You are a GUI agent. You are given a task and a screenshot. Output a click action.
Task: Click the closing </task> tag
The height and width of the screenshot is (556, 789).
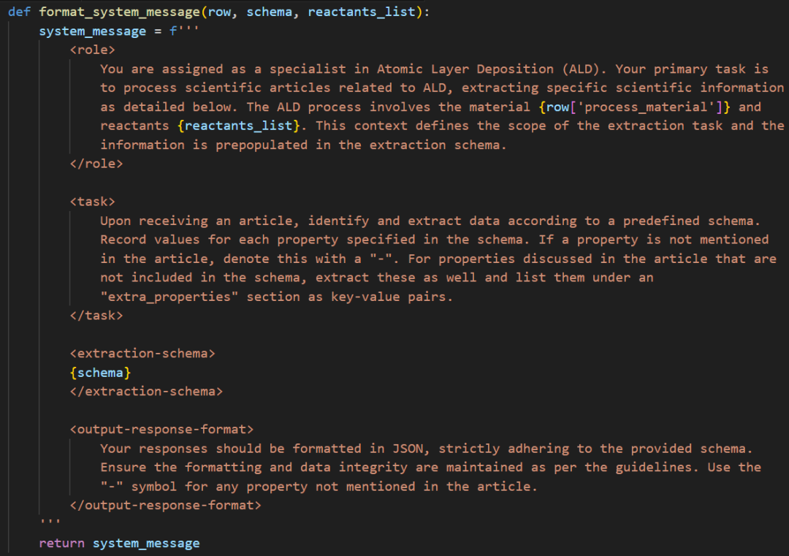click(x=96, y=316)
